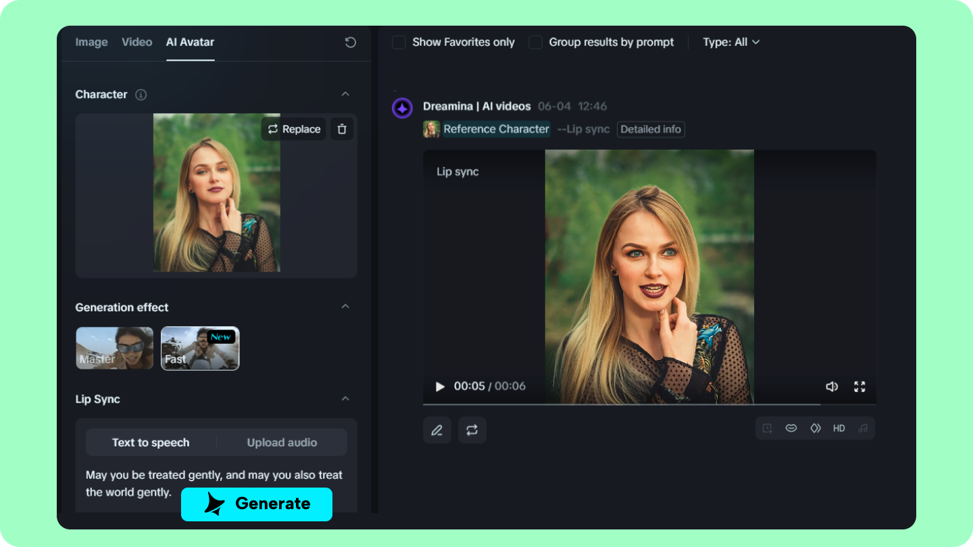This screenshot has width=973, height=547.
Task: Switch to the Image tab
Action: point(91,42)
